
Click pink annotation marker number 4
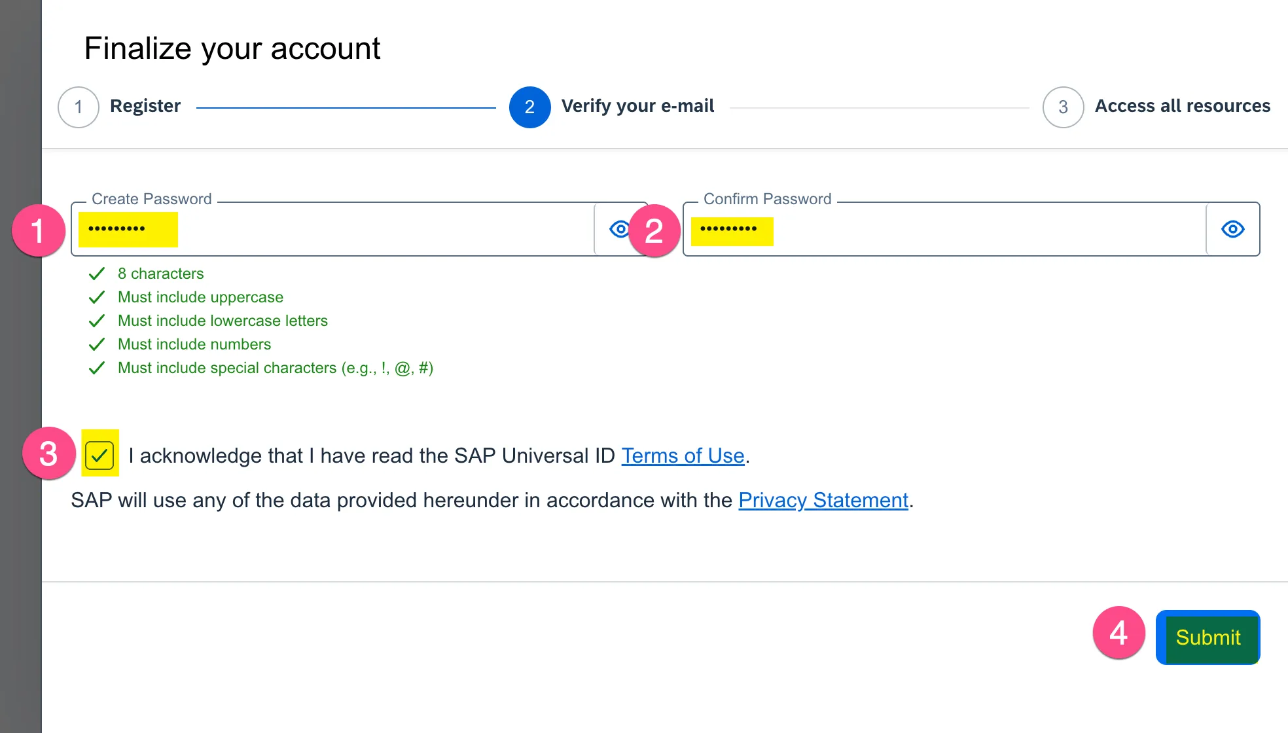coord(1118,633)
